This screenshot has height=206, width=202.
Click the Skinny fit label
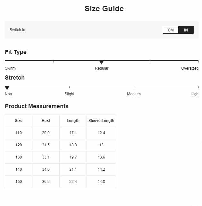[x=11, y=68]
